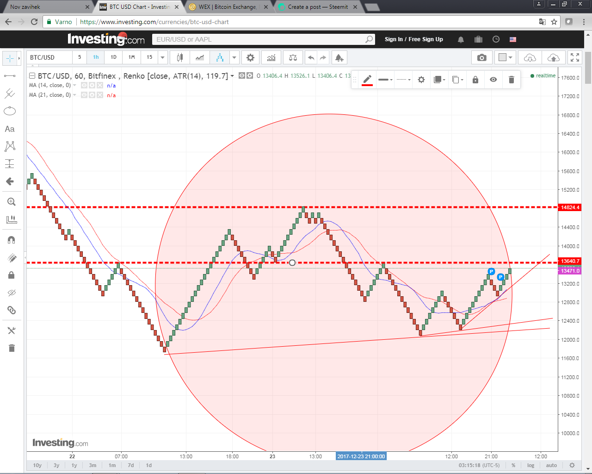Image resolution: width=592 pixels, height=474 pixels.
Task: Save chart layout to cloud
Action: coord(553,57)
